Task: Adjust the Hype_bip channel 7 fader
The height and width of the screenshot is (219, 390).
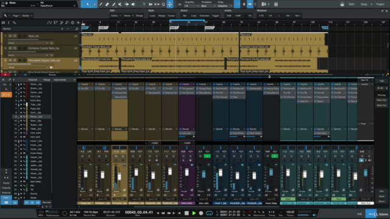Action: [x=86, y=173]
